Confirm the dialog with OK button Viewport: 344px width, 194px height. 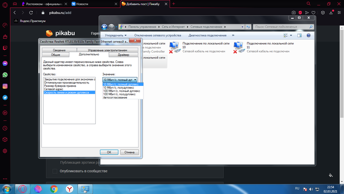point(109,152)
